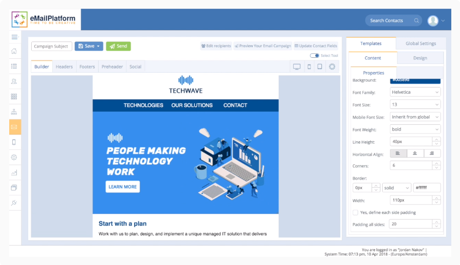Adjust the Corners stepper arrows
Viewport: 460px width, 265px height.
pyautogui.click(x=436, y=166)
